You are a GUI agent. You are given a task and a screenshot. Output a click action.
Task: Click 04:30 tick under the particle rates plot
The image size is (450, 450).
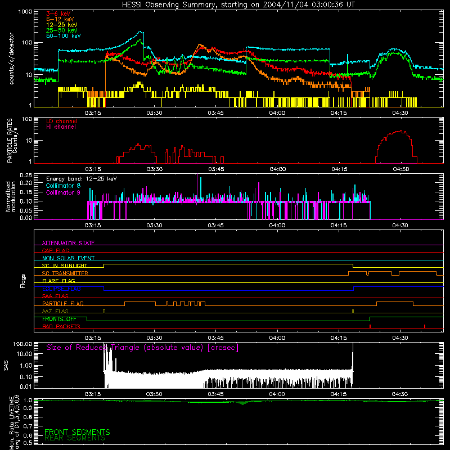401,169
